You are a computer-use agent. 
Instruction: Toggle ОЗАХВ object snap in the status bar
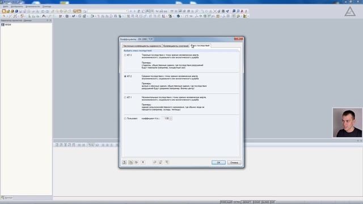[x=257, y=202]
